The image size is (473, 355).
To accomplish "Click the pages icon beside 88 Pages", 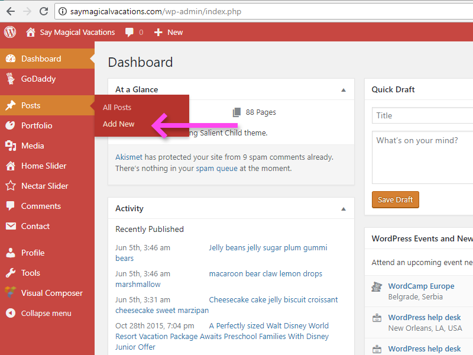I will pyautogui.click(x=237, y=112).
